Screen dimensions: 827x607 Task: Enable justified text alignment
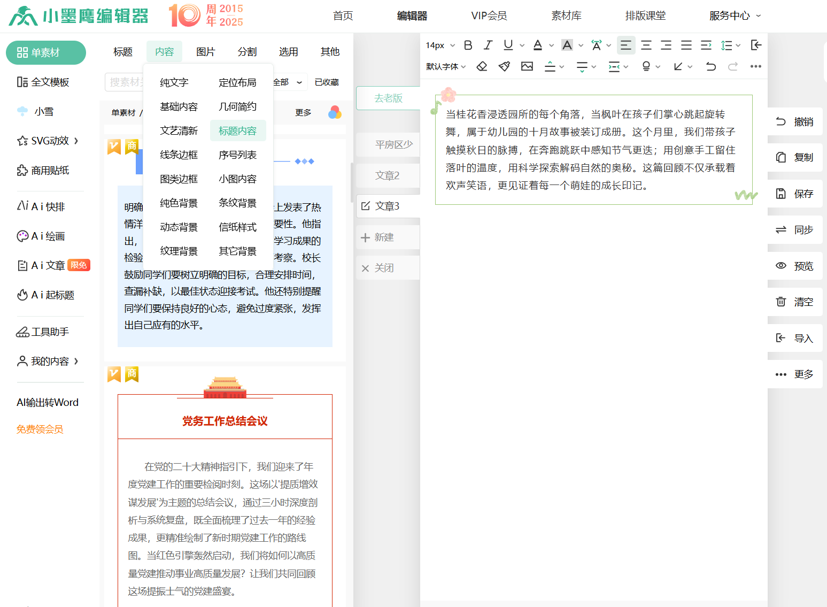(x=686, y=45)
